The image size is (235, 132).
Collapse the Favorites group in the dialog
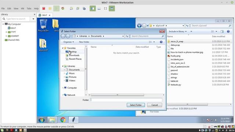click(x=63, y=48)
